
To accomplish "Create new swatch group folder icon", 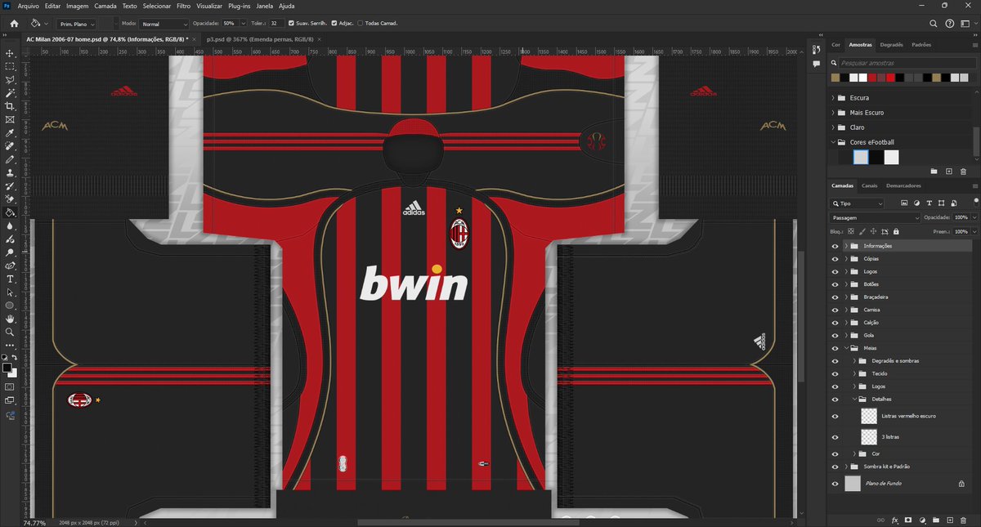I will click(934, 172).
